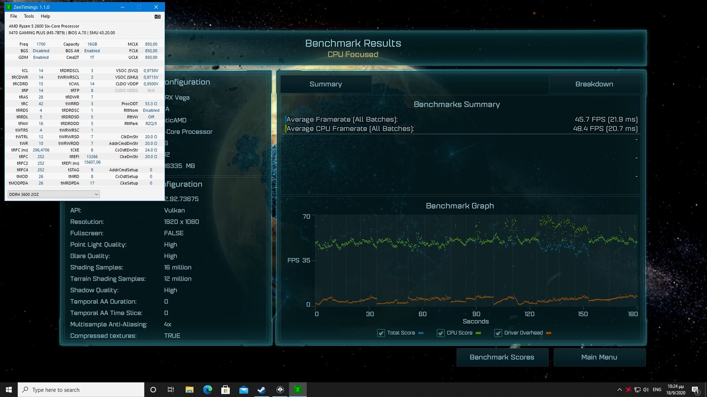Screen dimensions: 707x397
Task: Switch to the Summary tab
Action: click(326, 84)
